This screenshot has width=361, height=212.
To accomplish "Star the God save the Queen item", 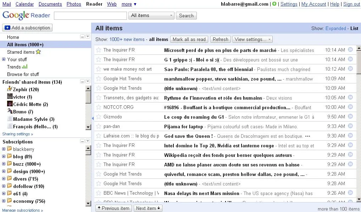I will [99, 136].
